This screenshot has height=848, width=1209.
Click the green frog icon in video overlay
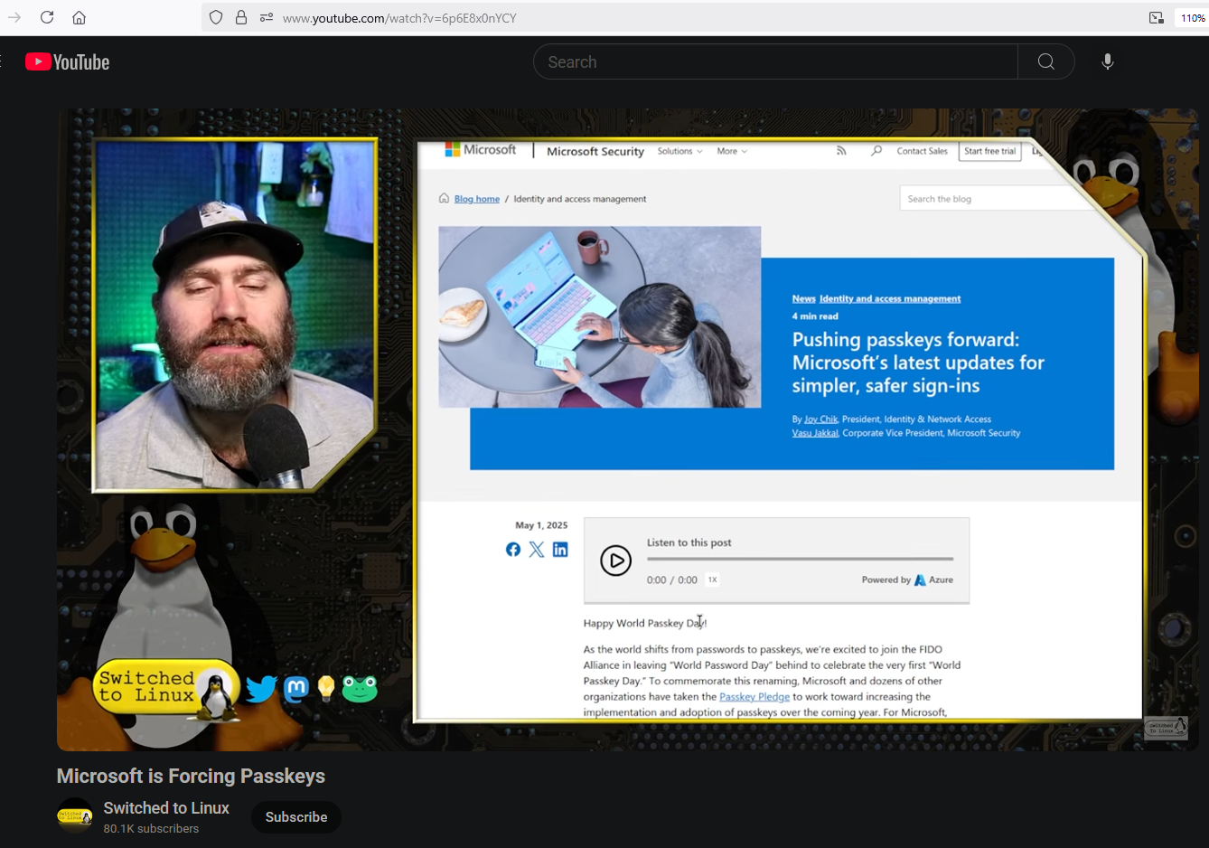[360, 689]
